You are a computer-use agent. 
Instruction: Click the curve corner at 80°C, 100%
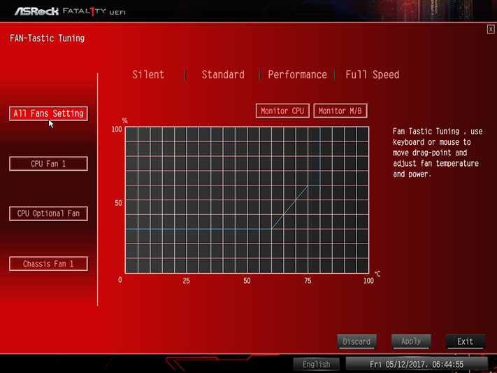(x=320, y=127)
